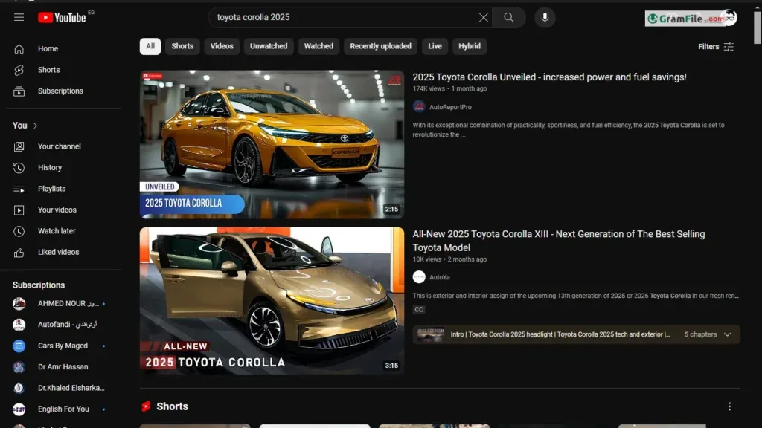Click the Home icon in sidebar
The image size is (762, 428).
[x=19, y=49]
